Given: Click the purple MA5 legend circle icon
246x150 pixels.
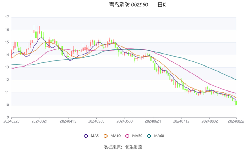Looking at the screenshot, I should click(x=86, y=136).
